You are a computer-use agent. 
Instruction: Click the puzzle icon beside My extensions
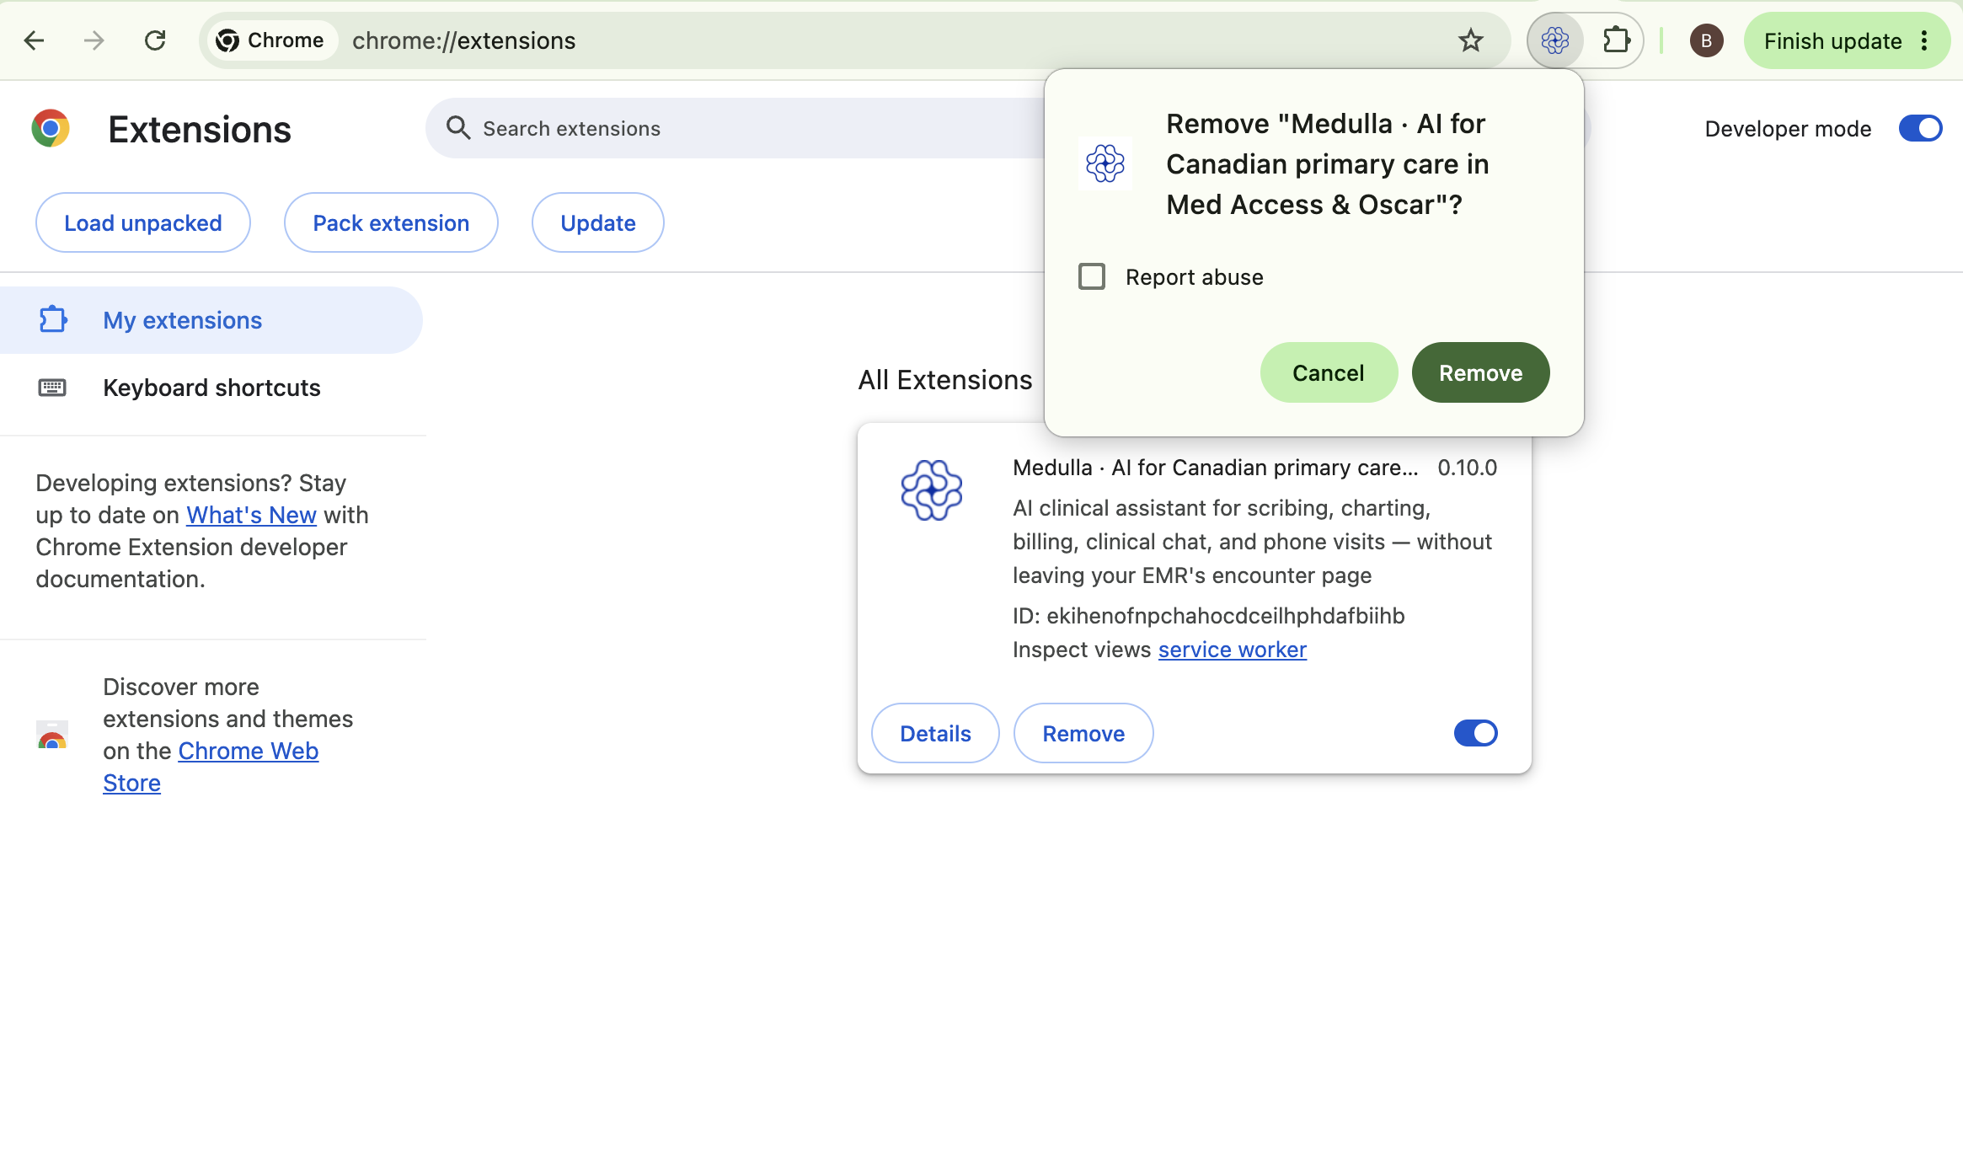[52, 319]
